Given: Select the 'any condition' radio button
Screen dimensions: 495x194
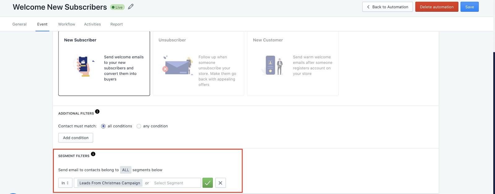Looking at the screenshot, I should [139, 126].
